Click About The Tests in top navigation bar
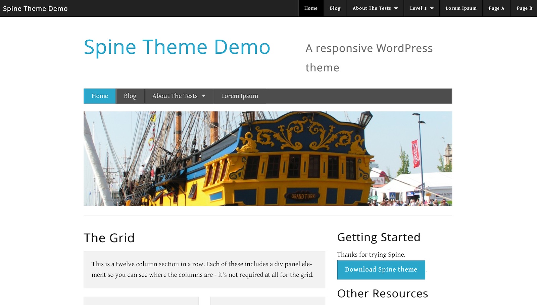Viewport: 537px width, 305px height. 372,8
